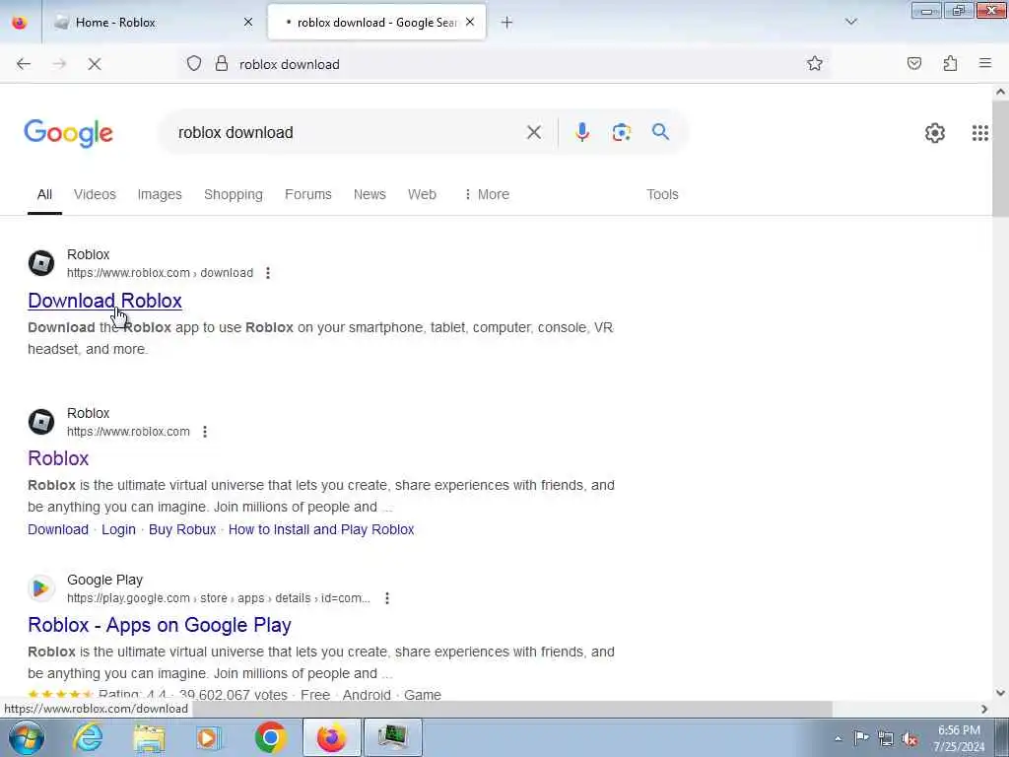
Task: Open Roblox - Apps on Google Play link
Action: [160, 625]
